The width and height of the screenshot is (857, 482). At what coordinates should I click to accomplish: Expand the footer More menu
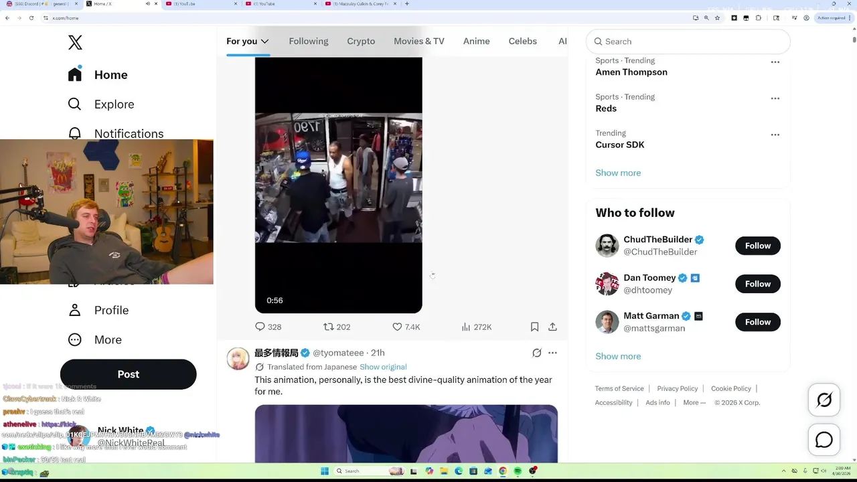(x=694, y=402)
